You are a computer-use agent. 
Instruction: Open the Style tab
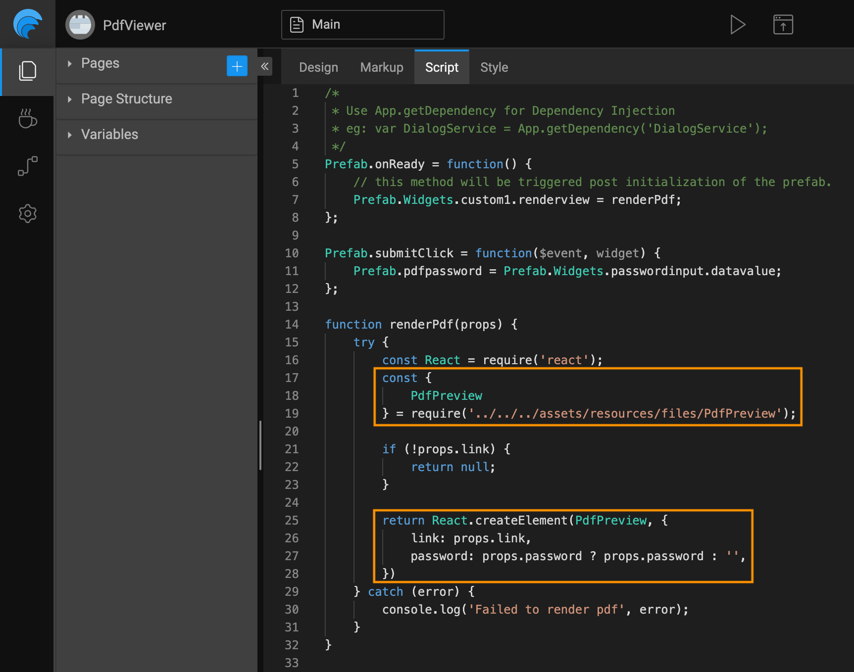(x=494, y=67)
